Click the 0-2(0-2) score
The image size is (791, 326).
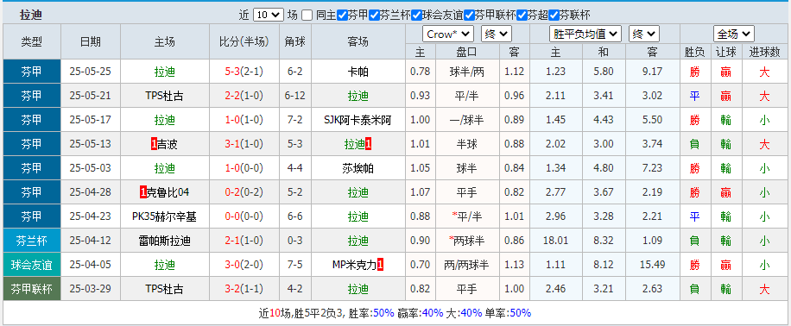click(x=244, y=192)
